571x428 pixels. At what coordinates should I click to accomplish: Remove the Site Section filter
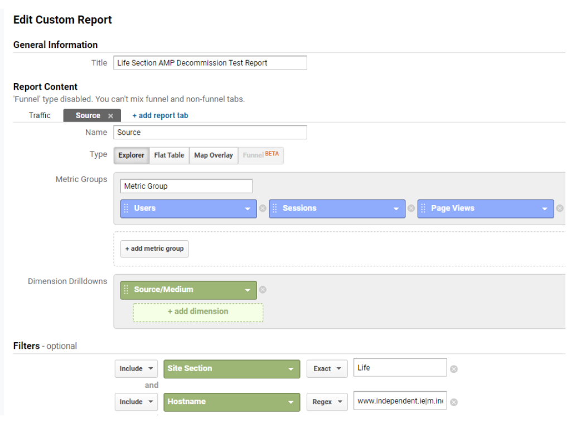[454, 368]
